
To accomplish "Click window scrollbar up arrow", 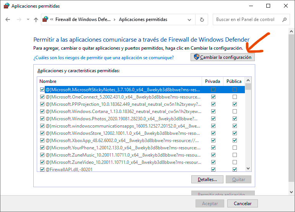I will [x=292, y=32].
